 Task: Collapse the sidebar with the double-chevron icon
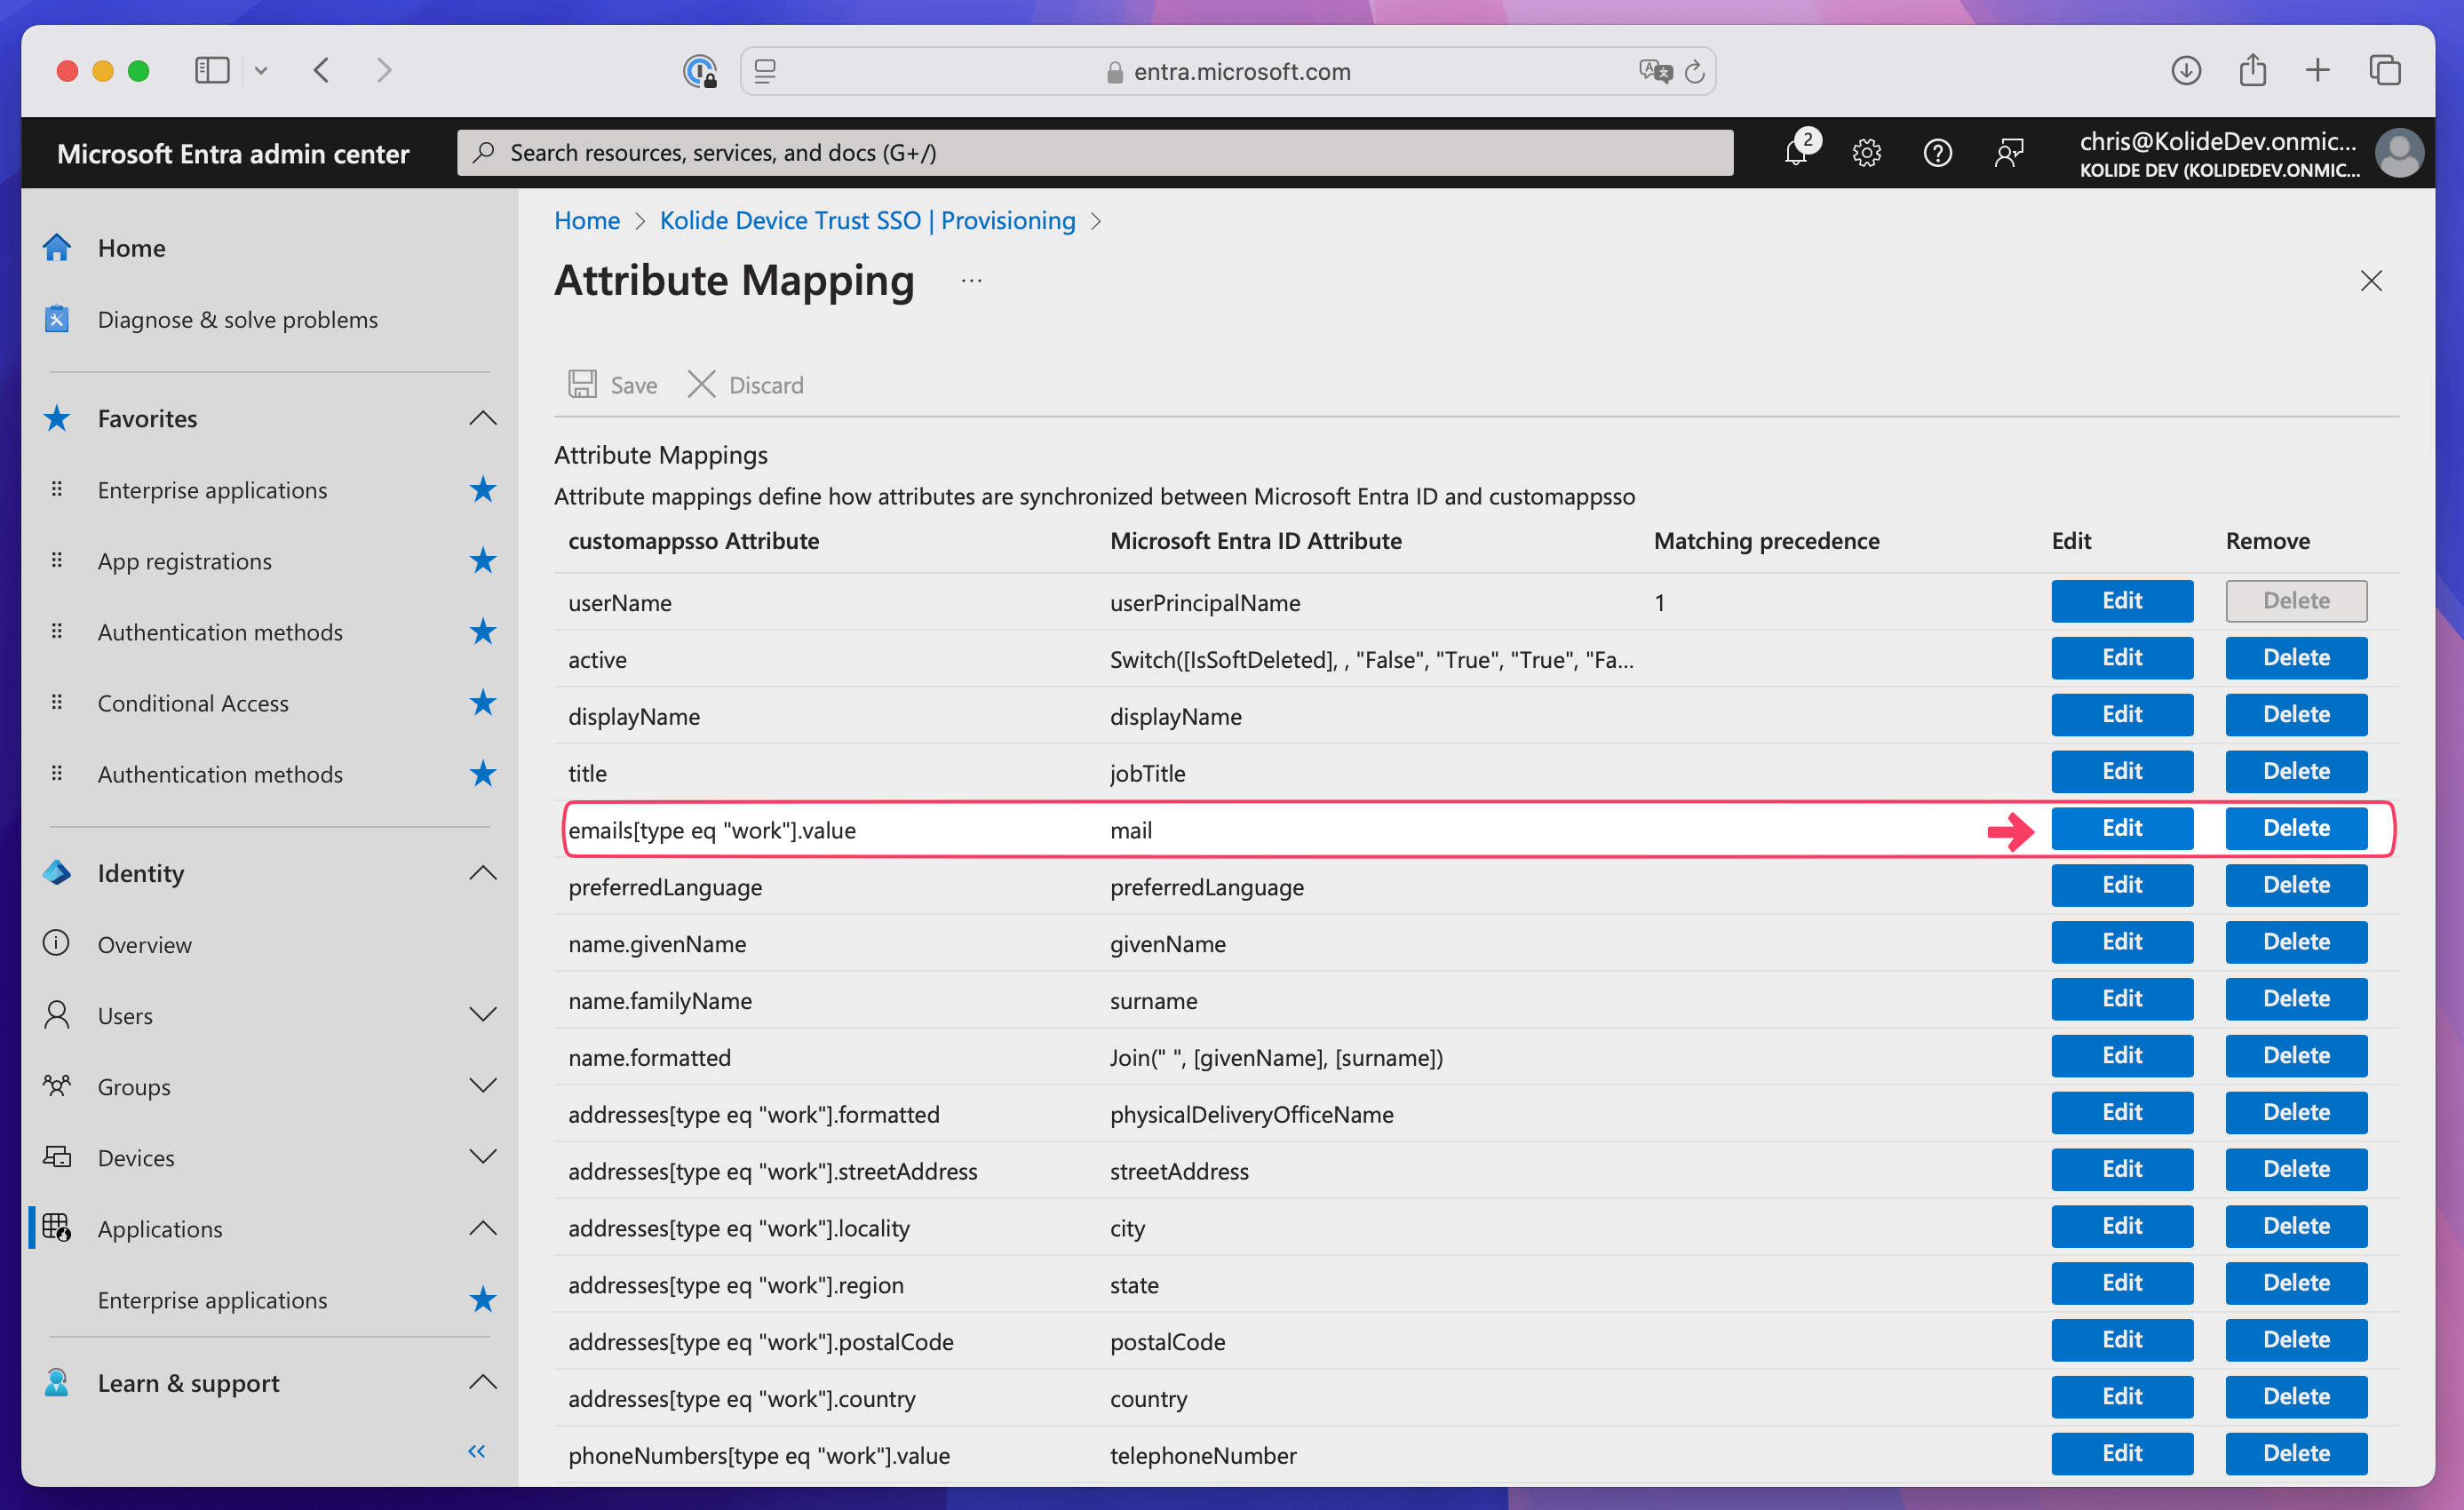(477, 1451)
